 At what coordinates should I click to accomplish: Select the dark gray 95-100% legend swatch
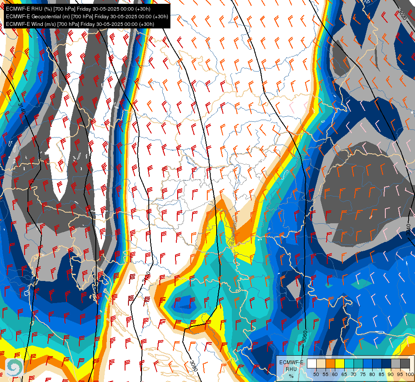coord(405,363)
